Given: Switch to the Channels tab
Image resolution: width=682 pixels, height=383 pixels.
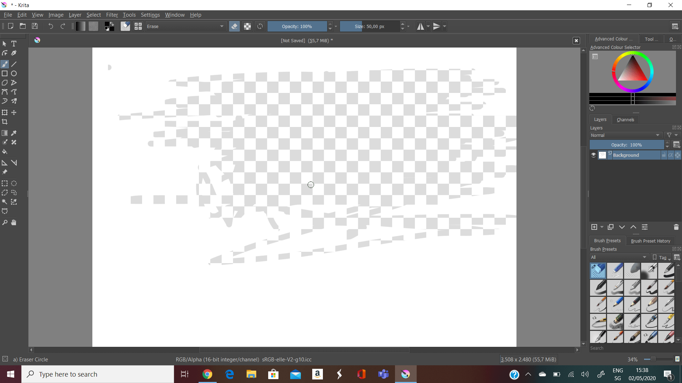Looking at the screenshot, I should click(x=625, y=120).
